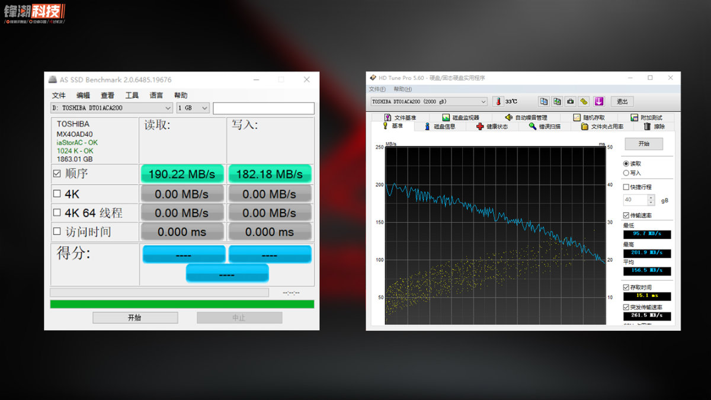The width and height of the screenshot is (711, 400).
Task: Click the purple down-arrow save icon
Action: click(x=599, y=101)
